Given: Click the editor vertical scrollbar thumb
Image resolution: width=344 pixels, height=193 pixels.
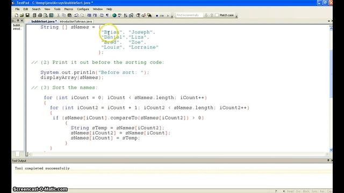Looking at the screenshot, I should 331,74.
